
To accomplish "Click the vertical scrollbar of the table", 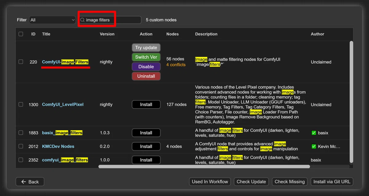I will 351,102.
